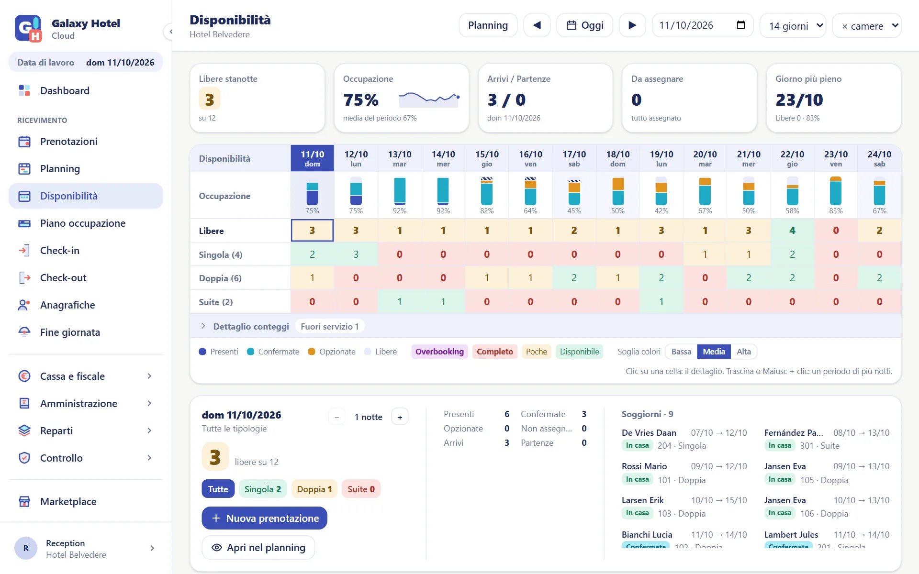Screen dimensions: 919x574
Task: Set color threshold to Alta
Action: pos(744,352)
